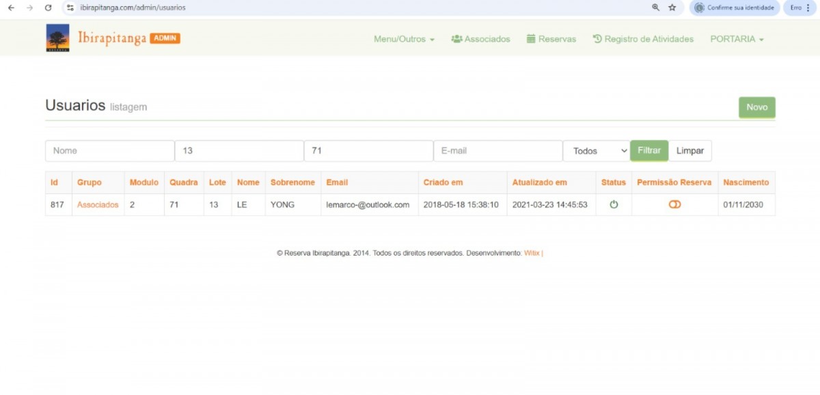This screenshot has height=395, width=820.
Task: Expand the Menu/Outros dropdown menu
Action: click(404, 39)
